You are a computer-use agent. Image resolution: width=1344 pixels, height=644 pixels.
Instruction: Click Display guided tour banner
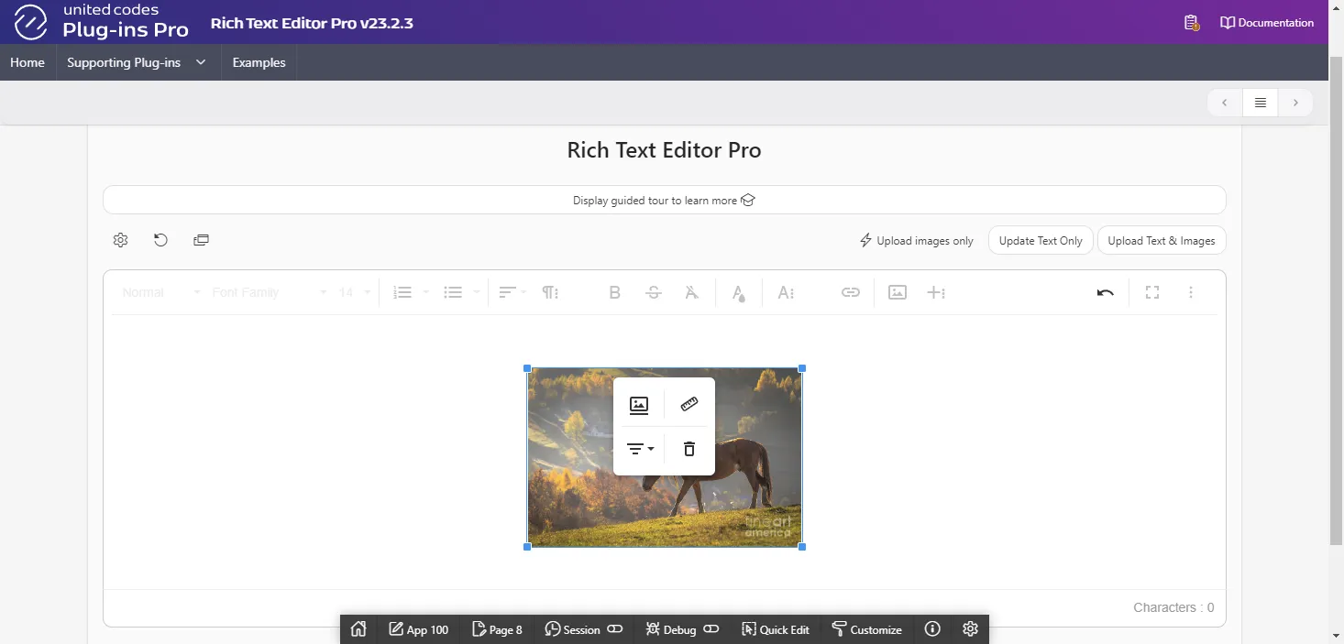coord(664,200)
